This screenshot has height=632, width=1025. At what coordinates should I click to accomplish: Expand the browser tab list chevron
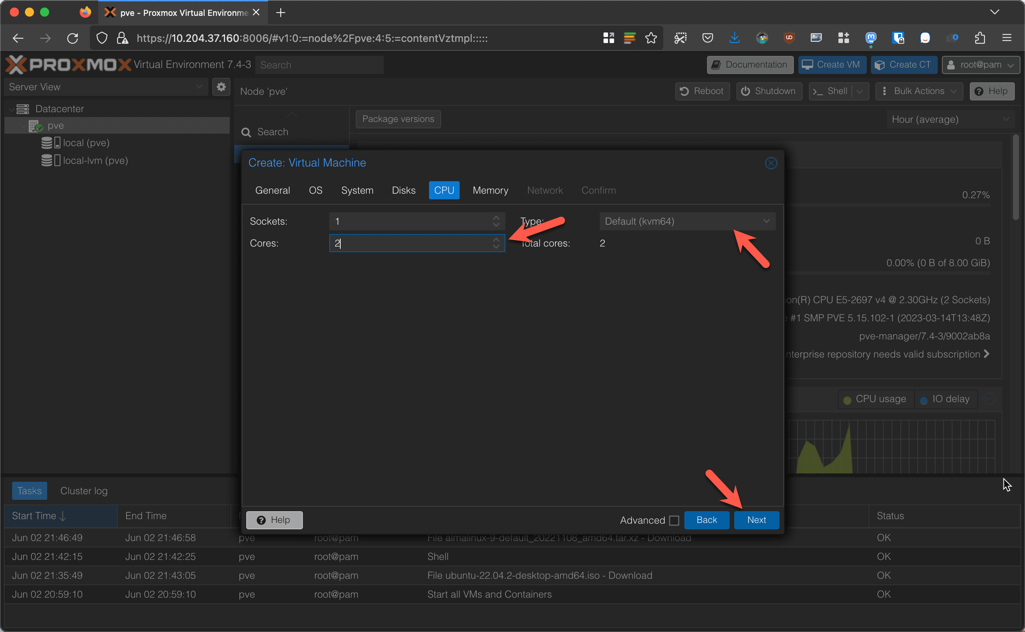pyautogui.click(x=994, y=12)
